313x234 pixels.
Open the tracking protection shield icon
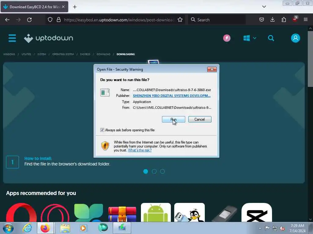point(50,20)
